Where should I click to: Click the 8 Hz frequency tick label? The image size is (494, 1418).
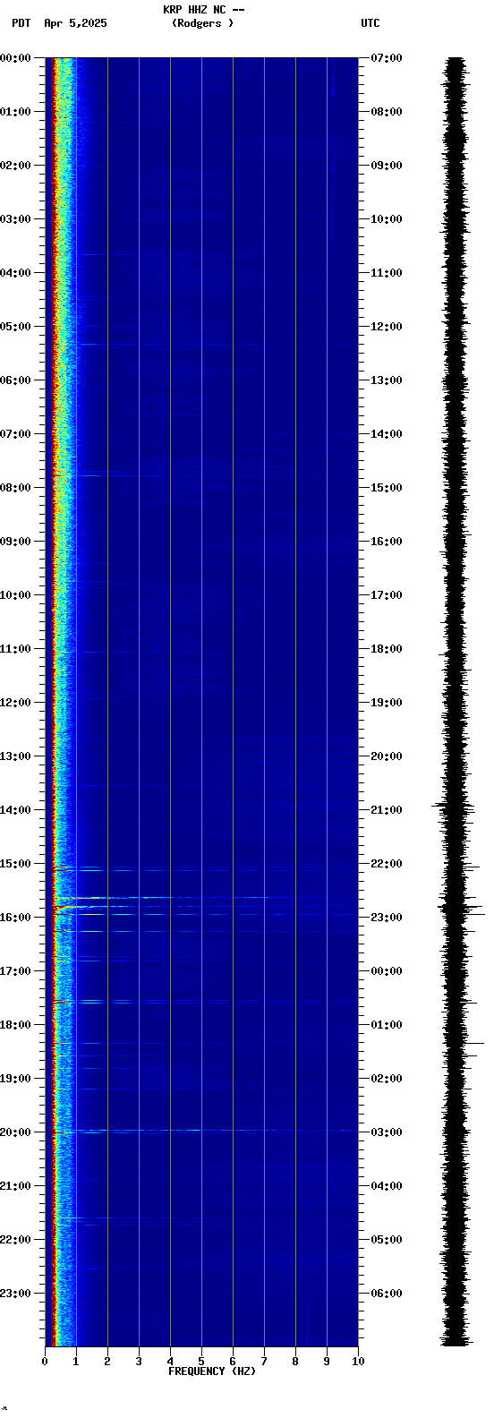pos(295,1362)
